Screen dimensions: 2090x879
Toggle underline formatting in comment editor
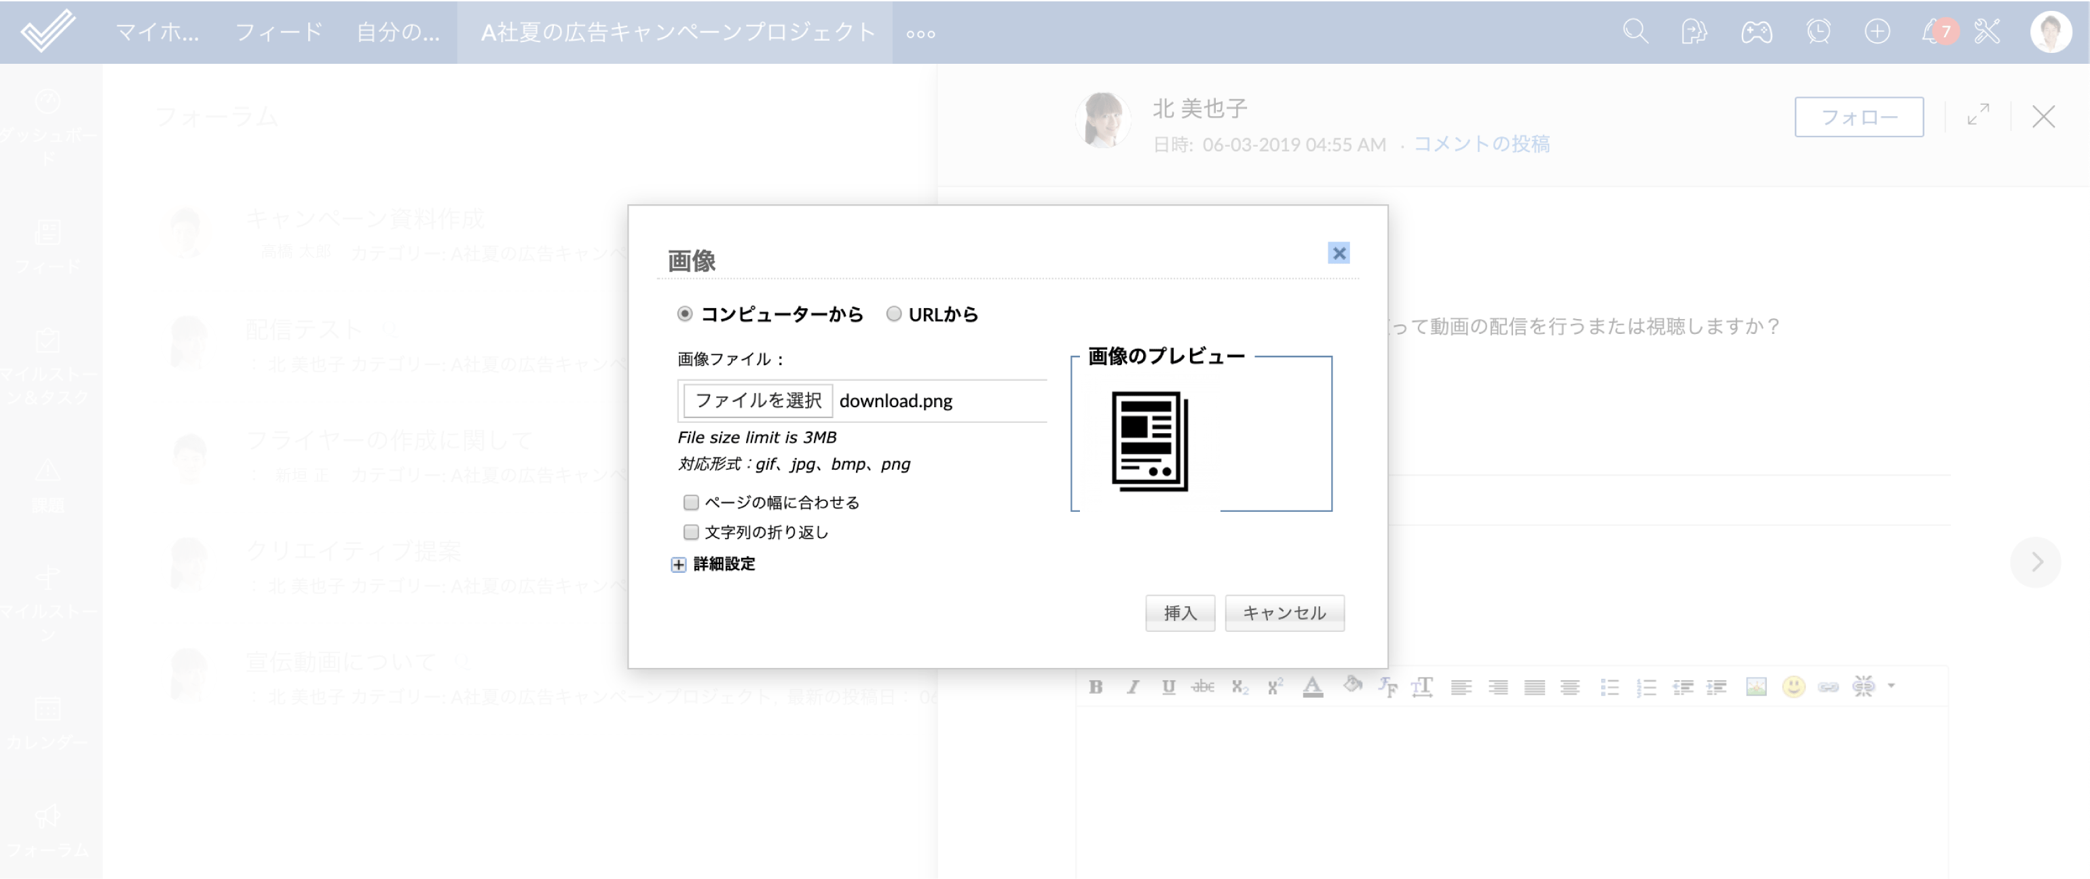pos(1168,688)
